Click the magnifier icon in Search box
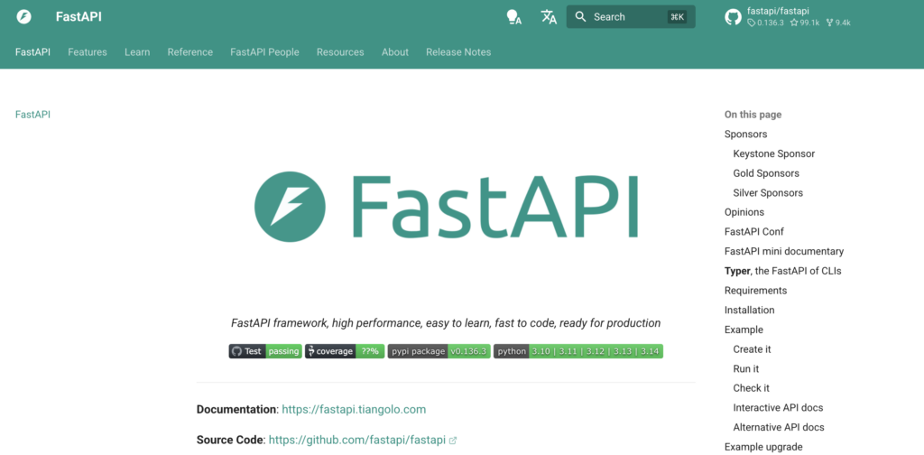Screen dimensions: 924x455 (580, 16)
